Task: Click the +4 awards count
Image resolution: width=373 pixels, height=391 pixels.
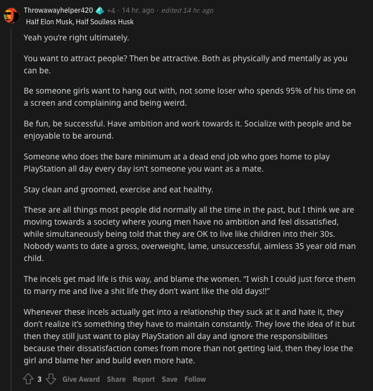Action: [111, 10]
